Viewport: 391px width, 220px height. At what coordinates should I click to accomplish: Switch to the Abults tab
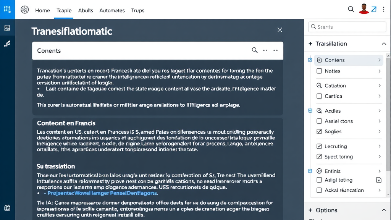[x=85, y=10]
